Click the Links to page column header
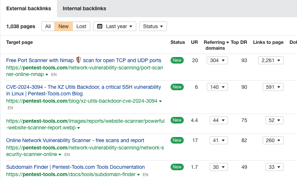Screen dimensions: 297x179 point(268,42)
